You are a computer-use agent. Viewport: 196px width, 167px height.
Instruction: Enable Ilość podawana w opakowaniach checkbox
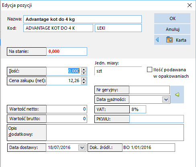click(x=149, y=70)
